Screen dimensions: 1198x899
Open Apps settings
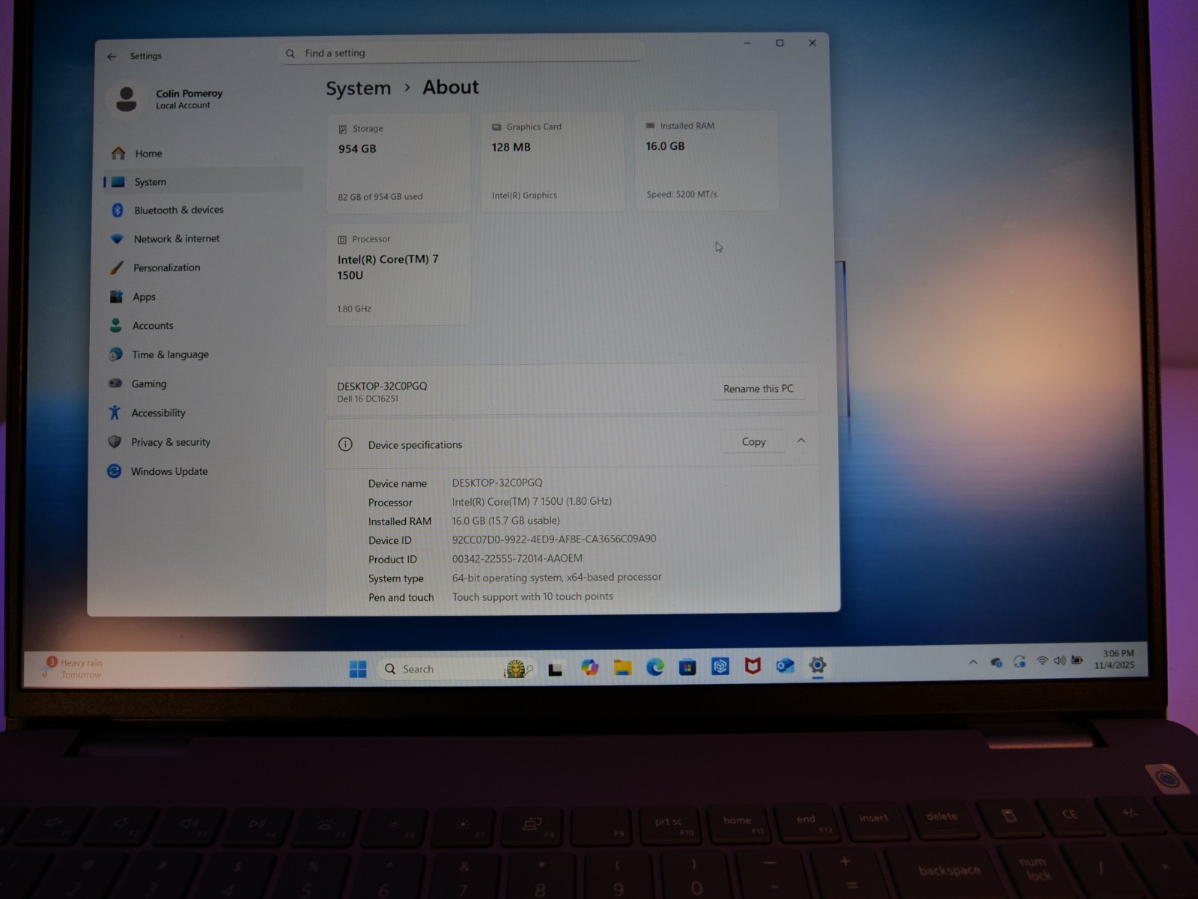[202, 297]
